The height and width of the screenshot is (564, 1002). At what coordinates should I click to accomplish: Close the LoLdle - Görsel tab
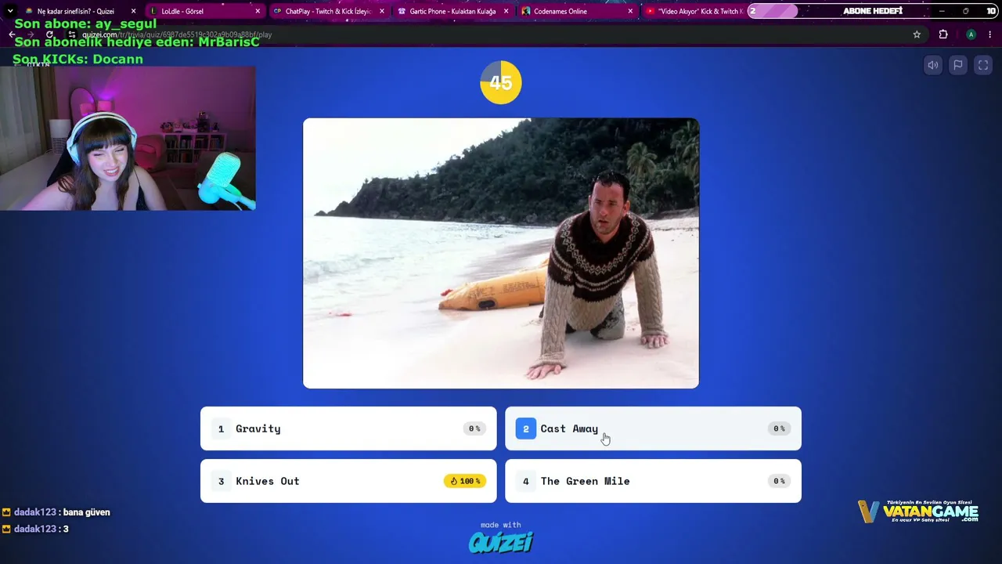[258, 11]
